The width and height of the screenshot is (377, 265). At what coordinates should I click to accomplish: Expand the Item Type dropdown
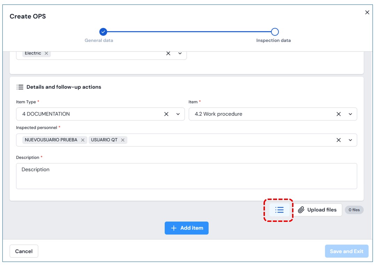click(178, 114)
